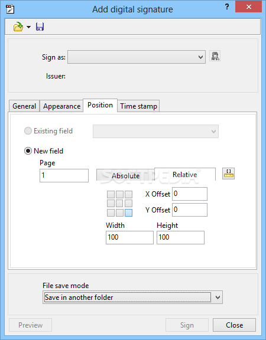Viewport: 266px width, 340px height.
Task: Select the New field radio button
Action: [28, 151]
